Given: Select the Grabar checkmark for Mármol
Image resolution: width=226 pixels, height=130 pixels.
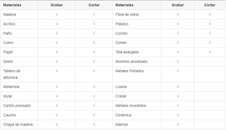Looking at the screenshot, I should tap(177, 124).
